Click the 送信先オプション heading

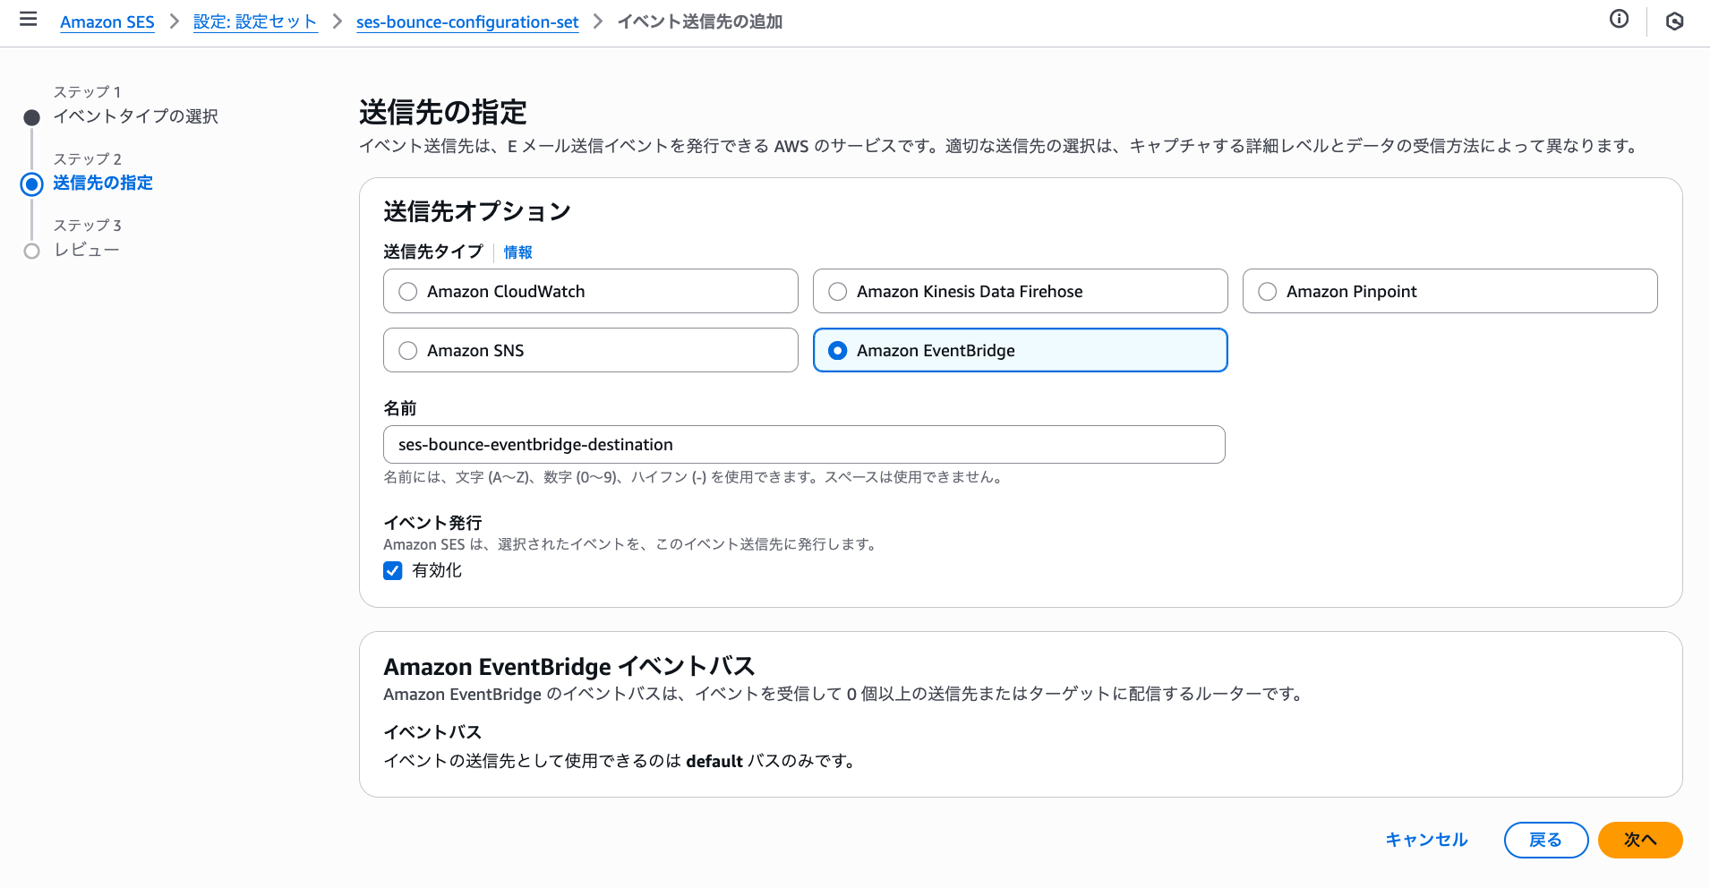[x=477, y=211]
